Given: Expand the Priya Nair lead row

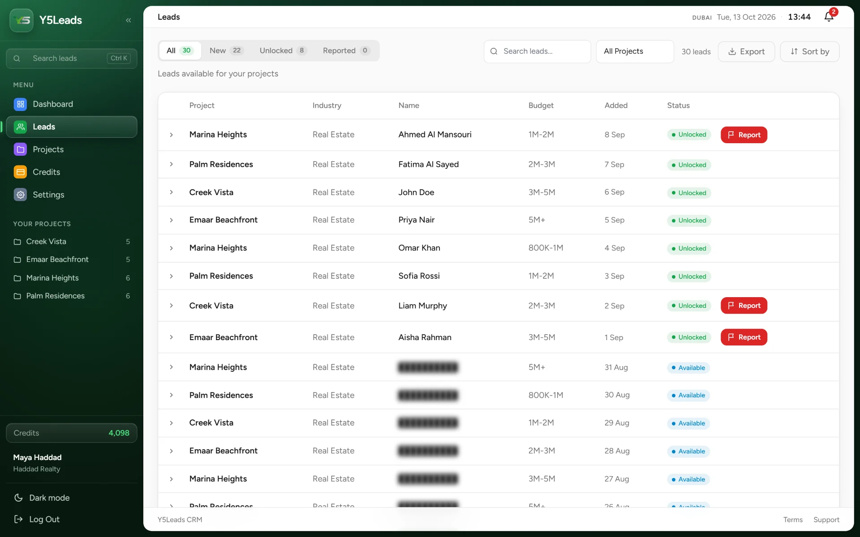Looking at the screenshot, I should pyautogui.click(x=171, y=220).
